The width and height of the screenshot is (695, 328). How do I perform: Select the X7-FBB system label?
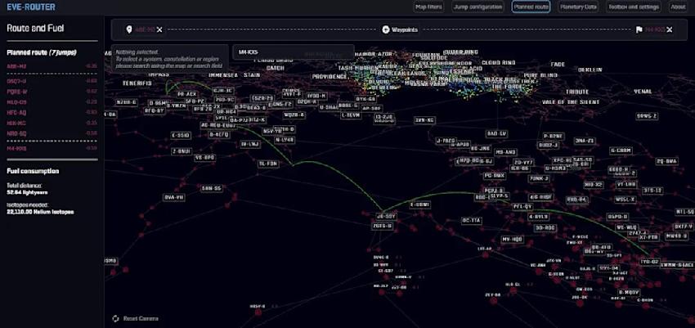[x=648, y=237]
